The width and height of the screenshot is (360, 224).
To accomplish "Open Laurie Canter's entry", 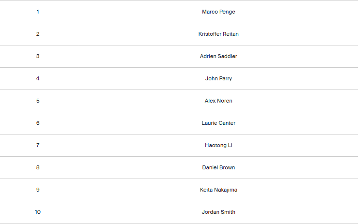I will [218, 123].
